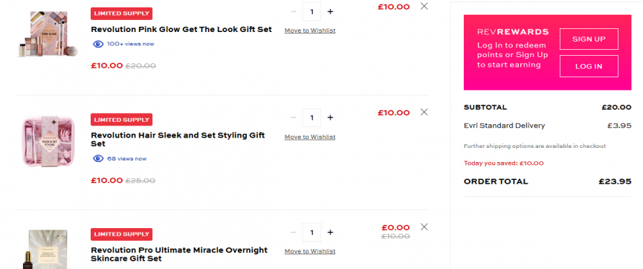The image size is (643, 269).
Task: Click eye icon beside 100+ views now
Action: [x=98, y=44]
